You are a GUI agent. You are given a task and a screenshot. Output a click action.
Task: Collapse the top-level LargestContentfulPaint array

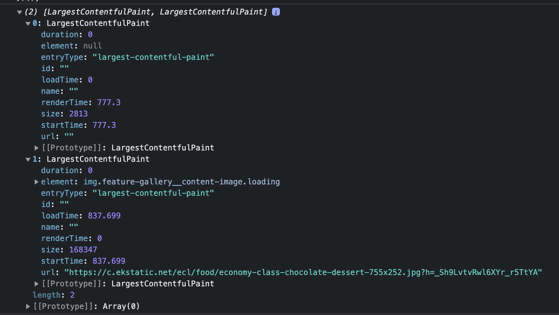click(19, 12)
